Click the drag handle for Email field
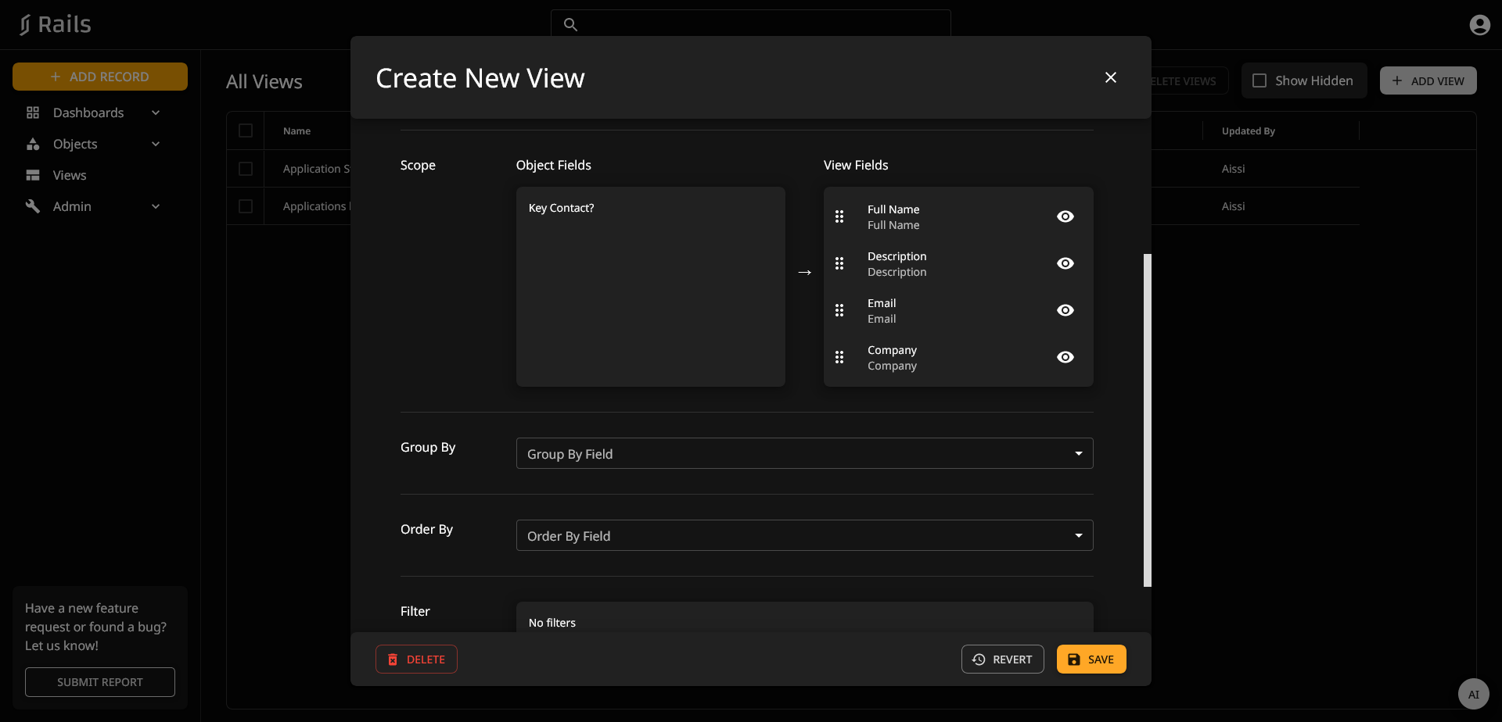 (839, 310)
